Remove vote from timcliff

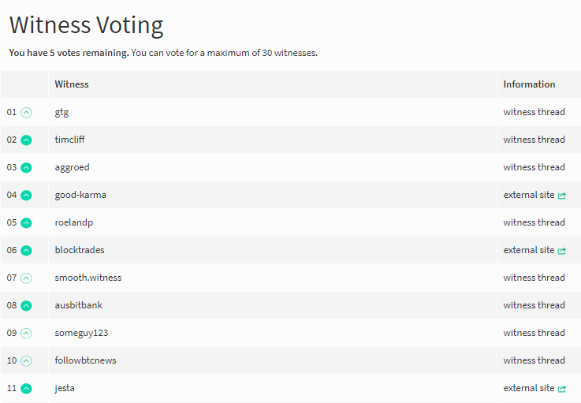tap(26, 140)
